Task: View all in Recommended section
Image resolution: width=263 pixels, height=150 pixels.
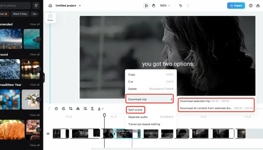Action: click(x=34, y=24)
